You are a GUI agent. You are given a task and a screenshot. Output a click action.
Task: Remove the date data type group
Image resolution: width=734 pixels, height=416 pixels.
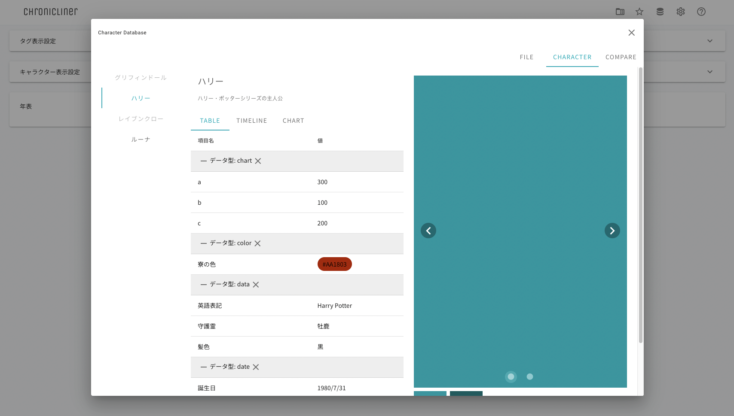(x=256, y=367)
